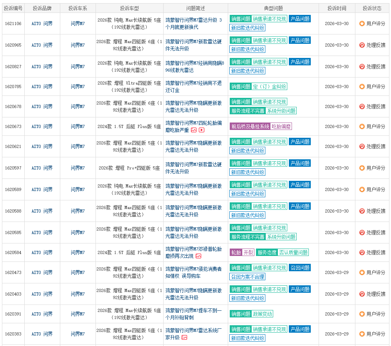This screenshot has width=391, height=346.
Task: Select the 吃胎偏磨 issue tag
Action: (281, 126)
